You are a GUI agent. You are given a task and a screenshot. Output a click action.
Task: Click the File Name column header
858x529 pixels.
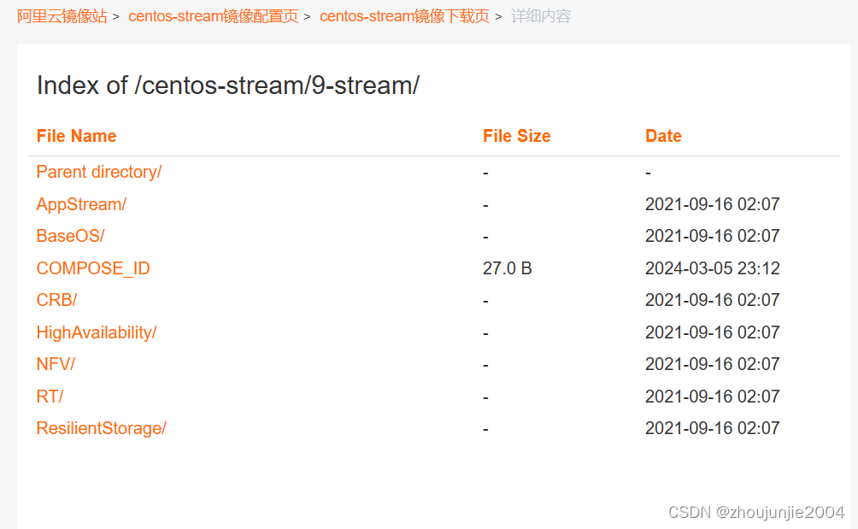(76, 136)
